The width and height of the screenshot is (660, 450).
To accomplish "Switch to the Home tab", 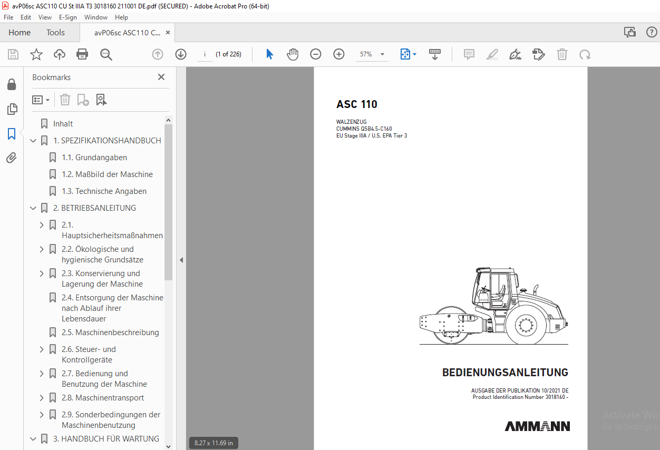I will (x=20, y=33).
